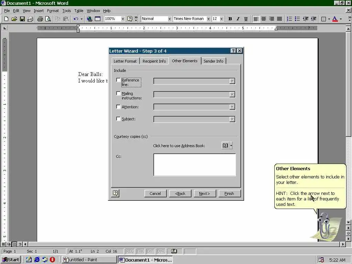The height and width of the screenshot is (264, 352).
Task: Align text left
Action: tap(256, 19)
